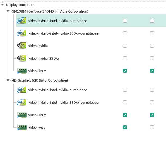The height and width of the screenshot is (147, 166).
Task: Click the NVIDIA icon next to video-nvidia
Action: (x=22, y=46)
